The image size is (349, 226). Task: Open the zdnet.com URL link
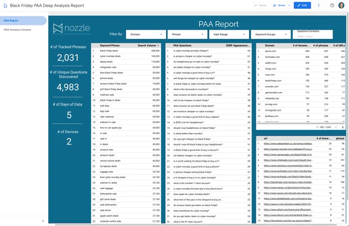288,210
